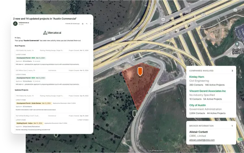Click address "1021 Enfield Rd Bldg 2 Unit F"
Screen dimensions: 244x153
(28, 116)
